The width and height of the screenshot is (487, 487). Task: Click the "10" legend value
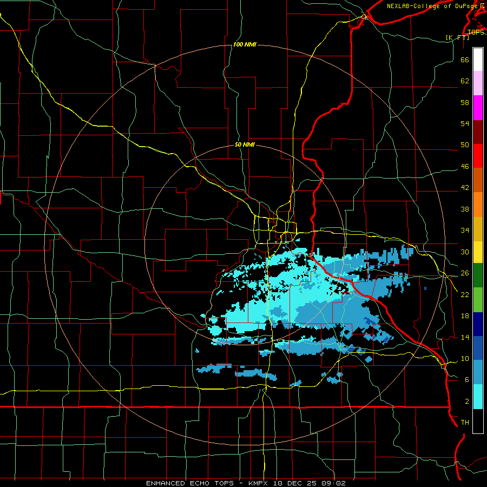click(465, 359)
